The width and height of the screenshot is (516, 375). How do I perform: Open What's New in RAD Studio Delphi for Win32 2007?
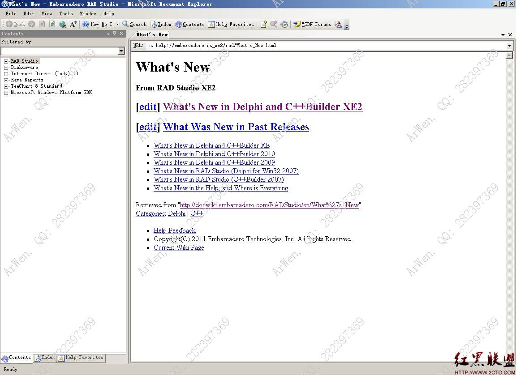click(x=226, y=171)
